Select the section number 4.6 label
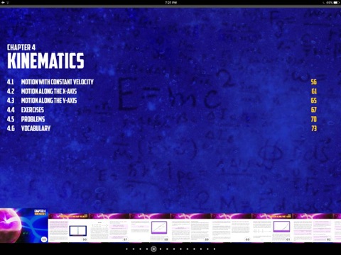 (x=11, y=128)
